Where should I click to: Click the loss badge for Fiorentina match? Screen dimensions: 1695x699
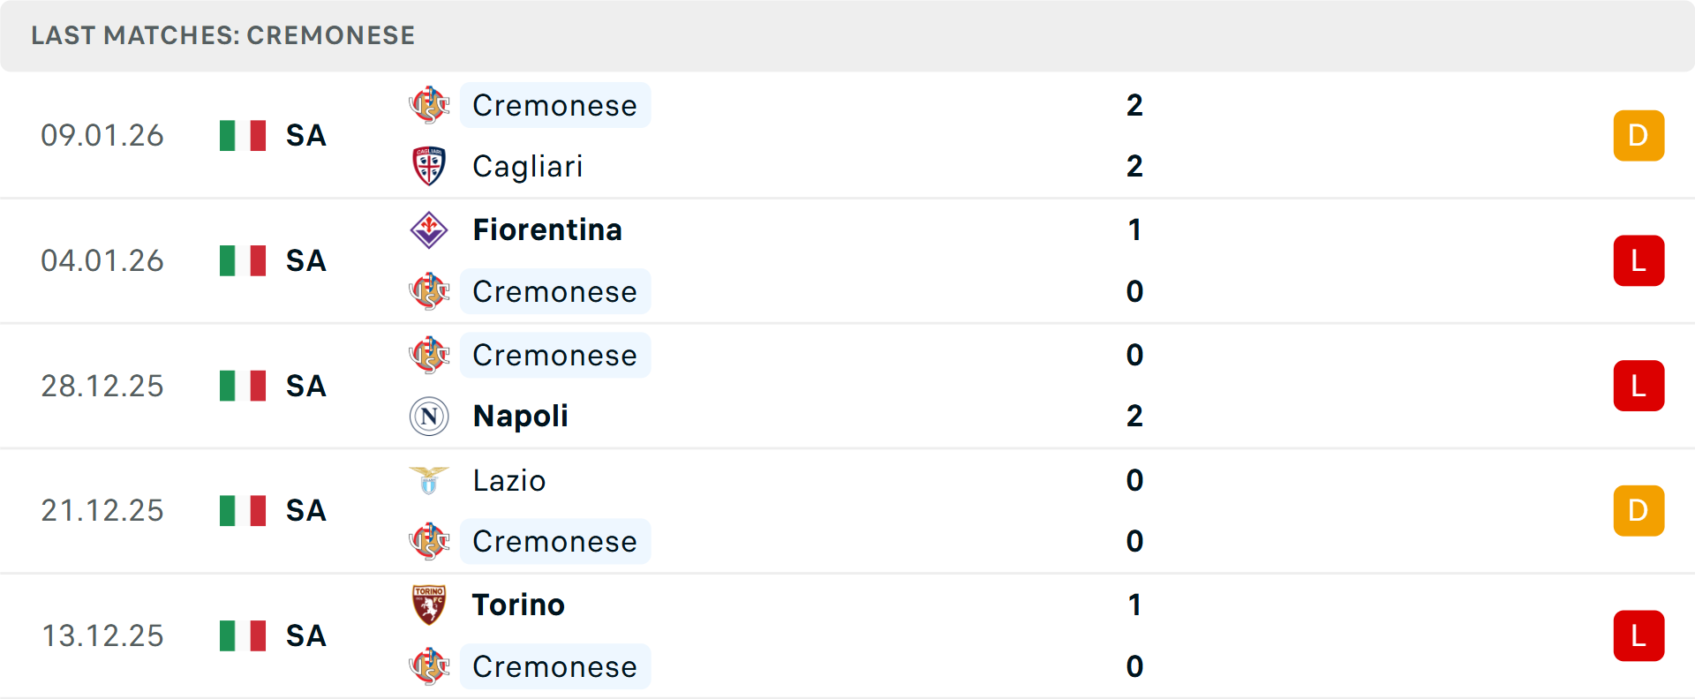pos(1638,260)
